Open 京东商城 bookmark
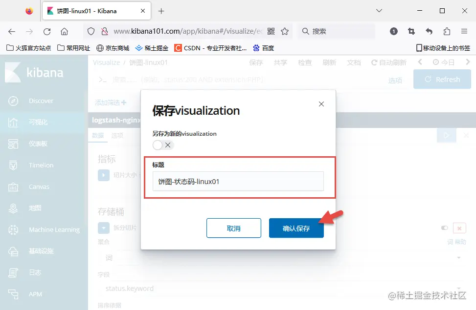The width and height of the screenshot is (476, 310). pyautogui.click(x=113, y=48)
